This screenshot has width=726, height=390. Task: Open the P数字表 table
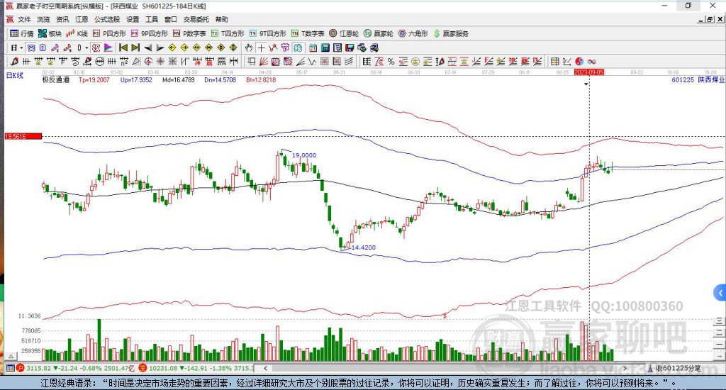point(189,33)
